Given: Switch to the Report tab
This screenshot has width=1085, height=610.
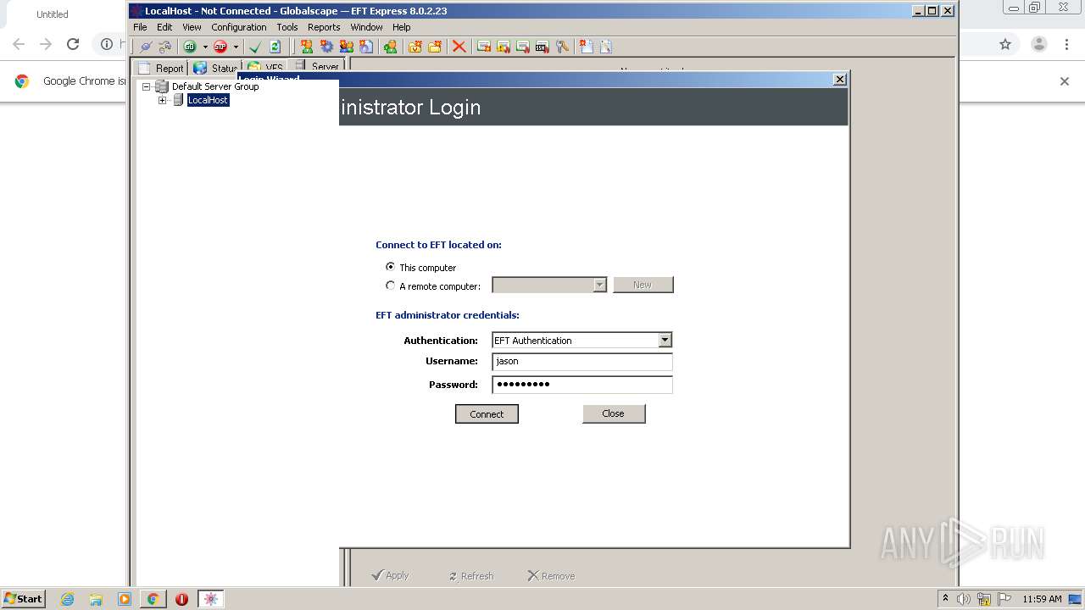Looking at the screenshot, I should pyautogui.click(x=161, y=68).
